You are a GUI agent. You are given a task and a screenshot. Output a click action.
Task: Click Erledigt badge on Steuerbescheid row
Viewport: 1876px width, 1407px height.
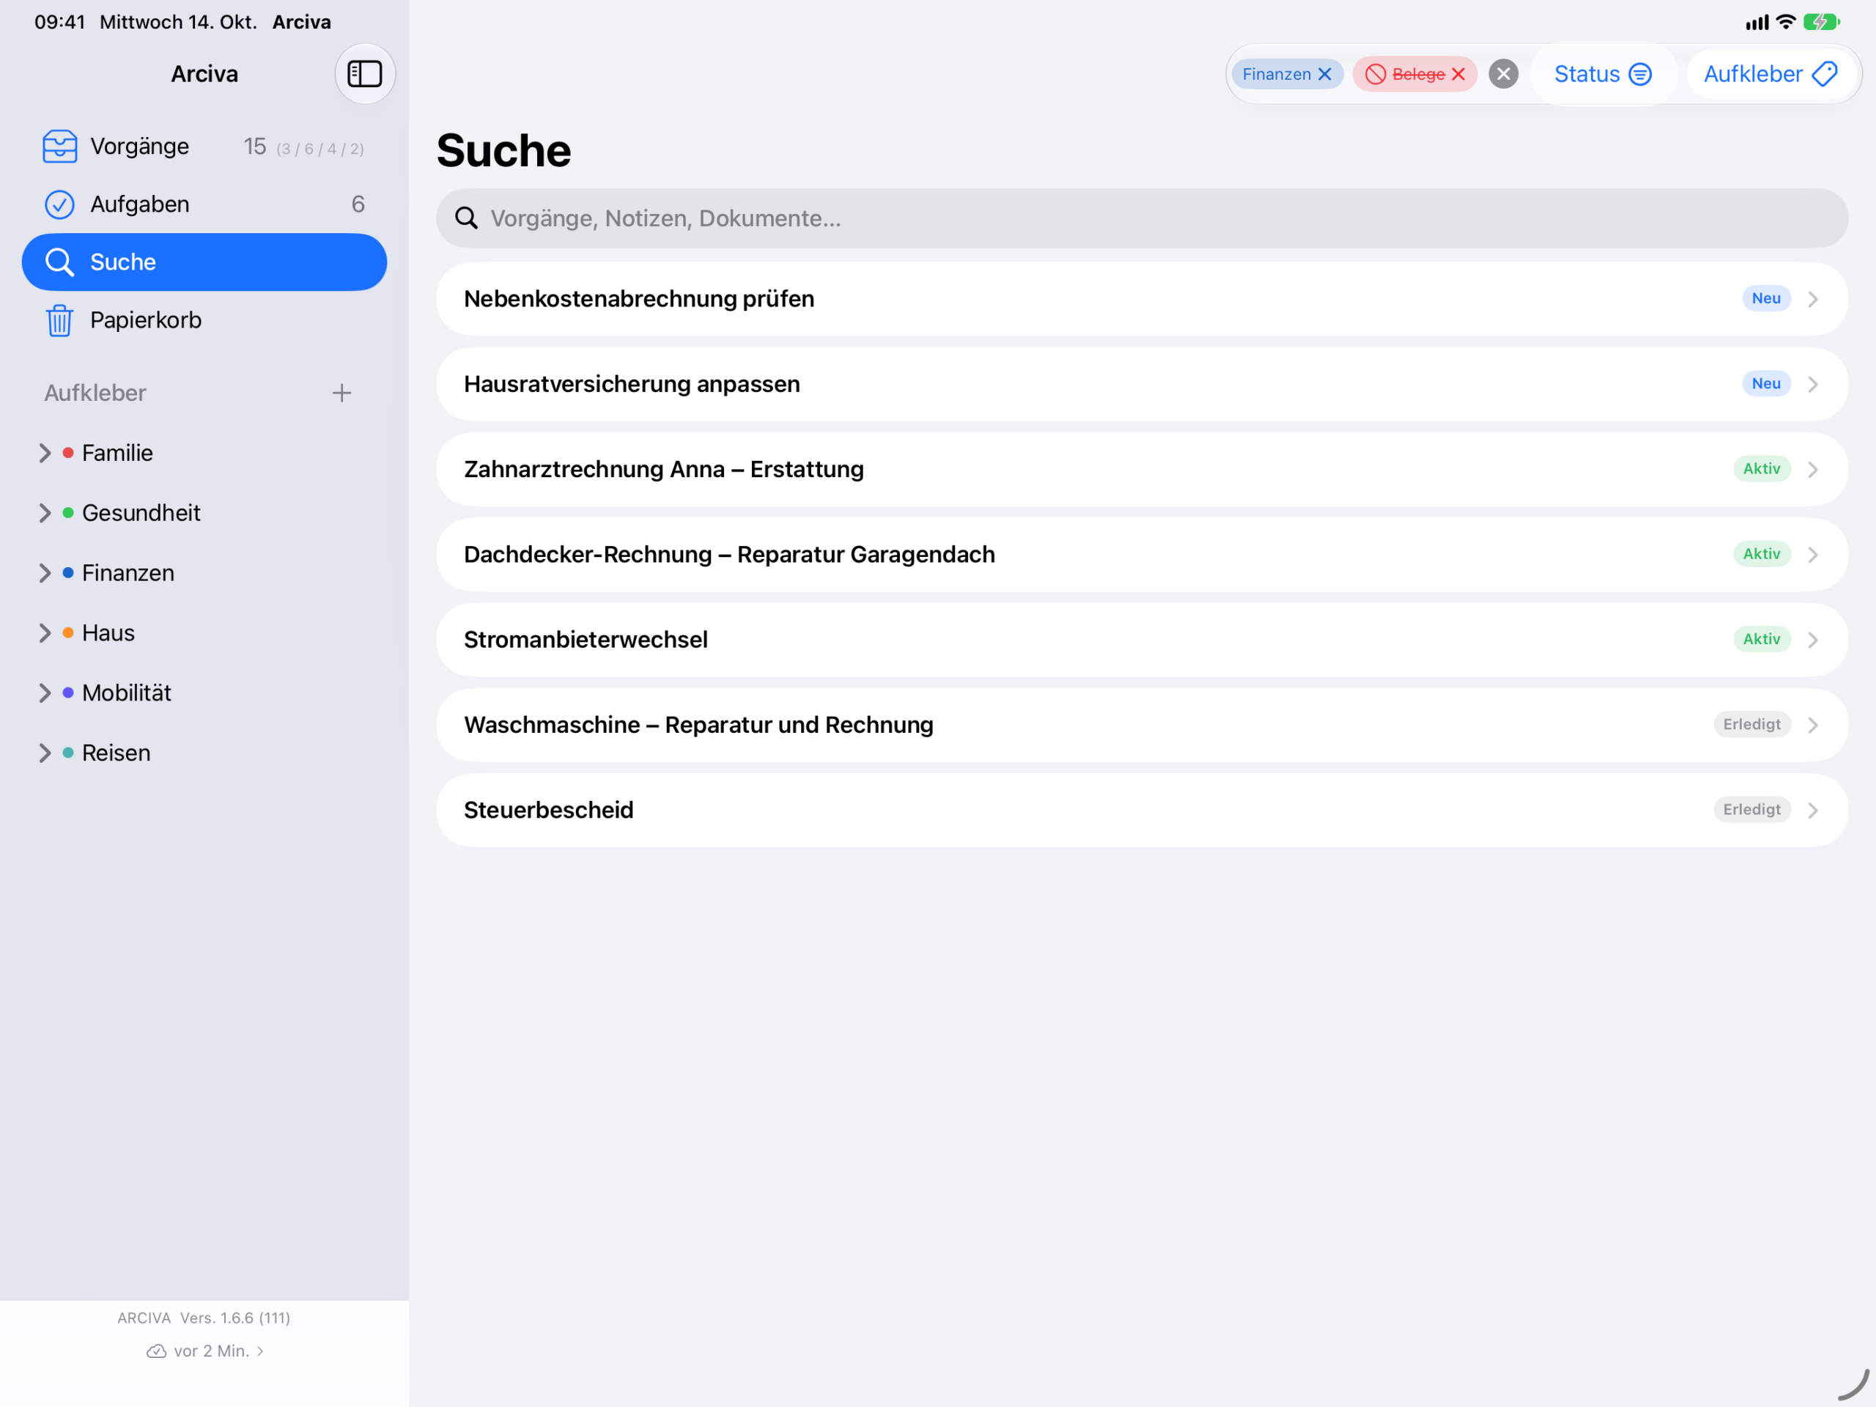coord(1751,810)
